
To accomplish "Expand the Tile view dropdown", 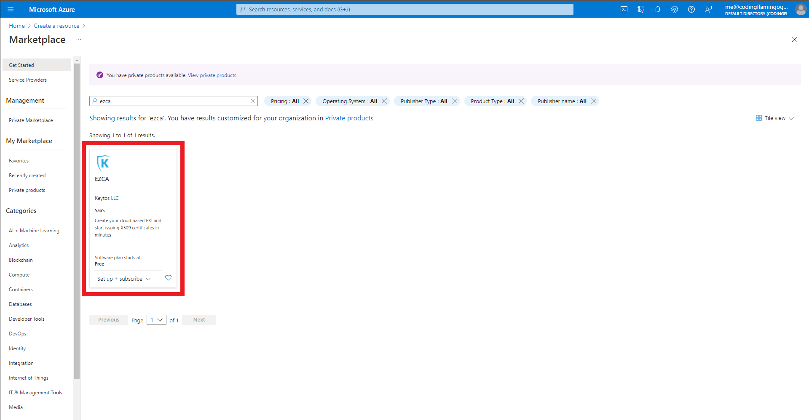I will point(774,118).
